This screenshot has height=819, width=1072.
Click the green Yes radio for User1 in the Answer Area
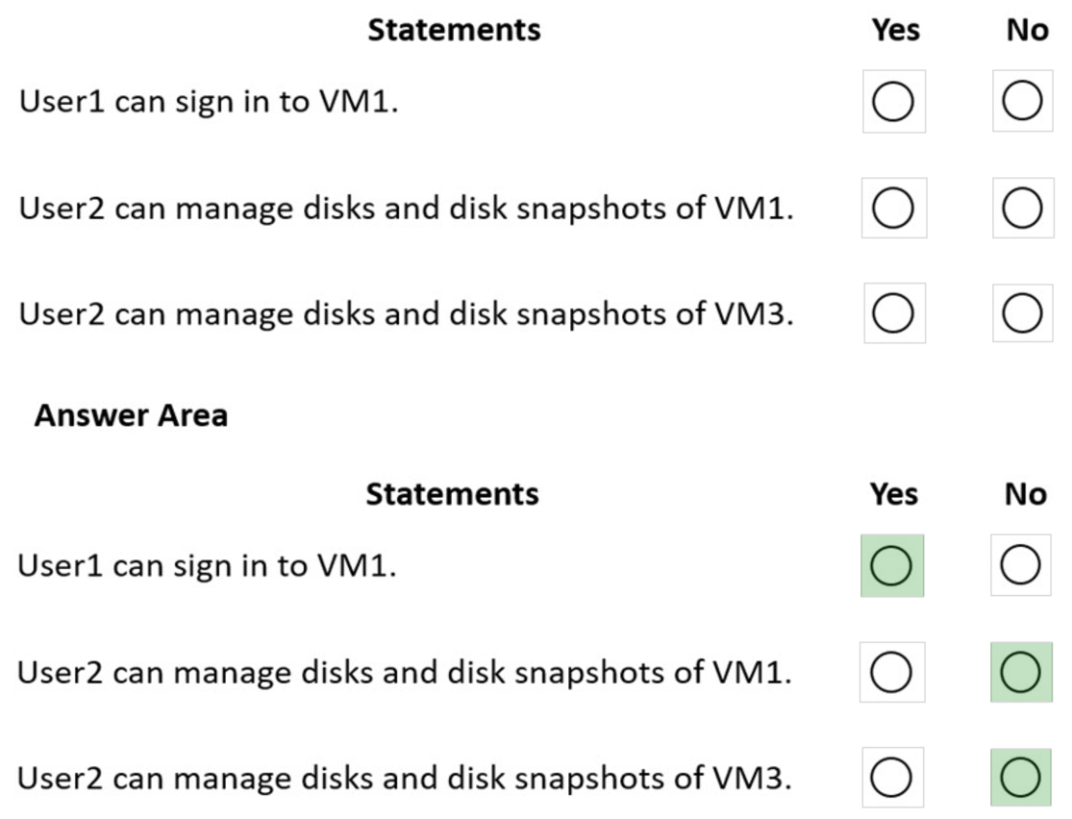[x=891, y=566]
